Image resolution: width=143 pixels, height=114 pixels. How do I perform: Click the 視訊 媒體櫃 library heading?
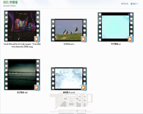click(x=10, y=2)
